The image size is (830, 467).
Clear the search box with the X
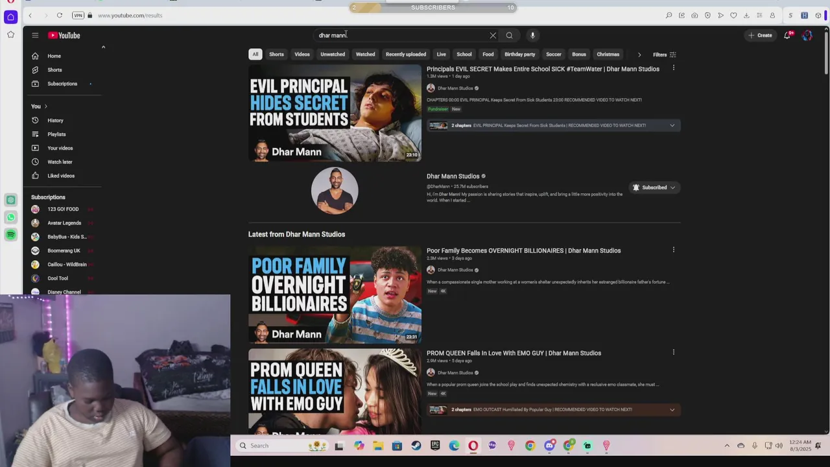(493, 35)
